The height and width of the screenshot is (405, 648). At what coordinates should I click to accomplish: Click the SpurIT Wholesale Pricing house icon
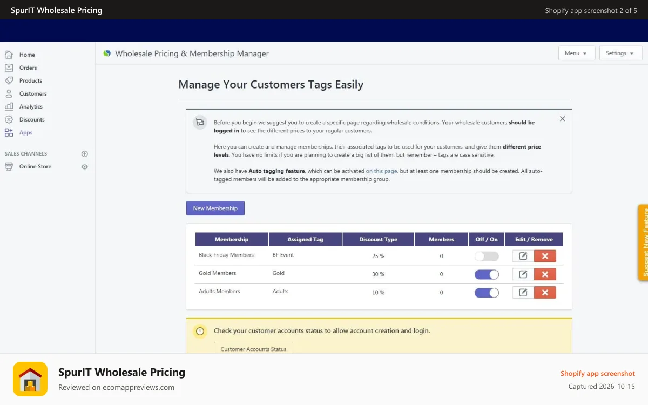30,379
